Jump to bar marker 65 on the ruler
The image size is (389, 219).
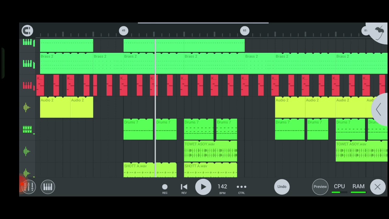(245, 30)
